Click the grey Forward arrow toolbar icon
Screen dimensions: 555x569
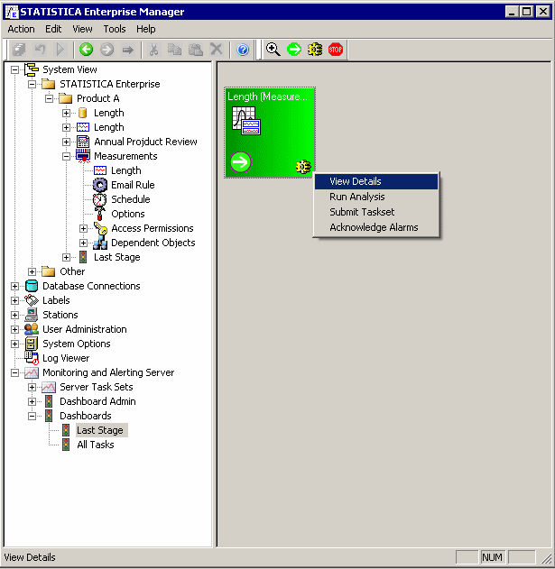[x=106, y=50]
